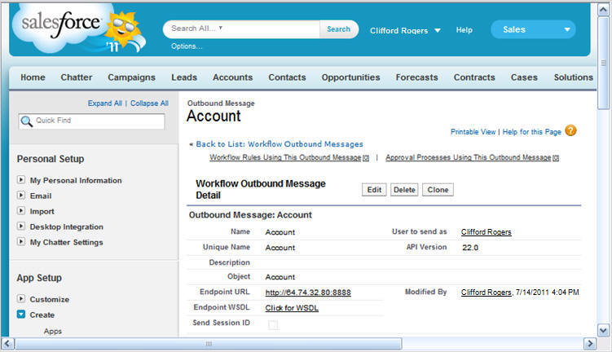This screenshot has width=612, height=352.
Task: Expand the Customize section
Action: tap(21, 298)
